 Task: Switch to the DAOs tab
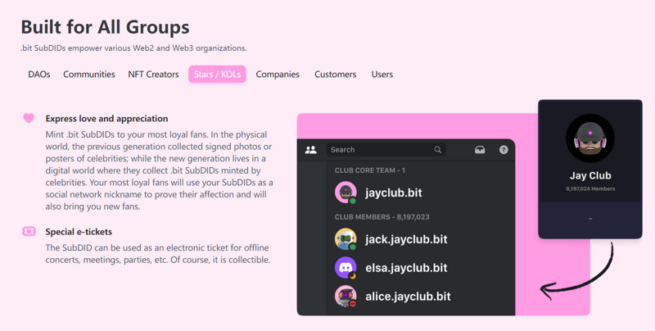[x=39, y=75]
